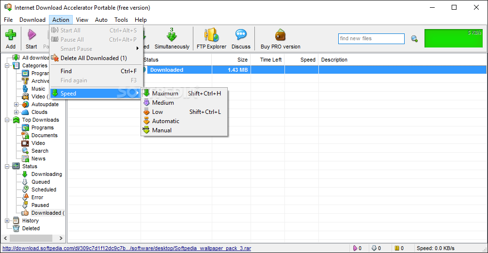Click the Start download toolbar icon
Image resolution: width=488 pixels, height=253 pixels.
pyautogui.click(x=31, y=35)
